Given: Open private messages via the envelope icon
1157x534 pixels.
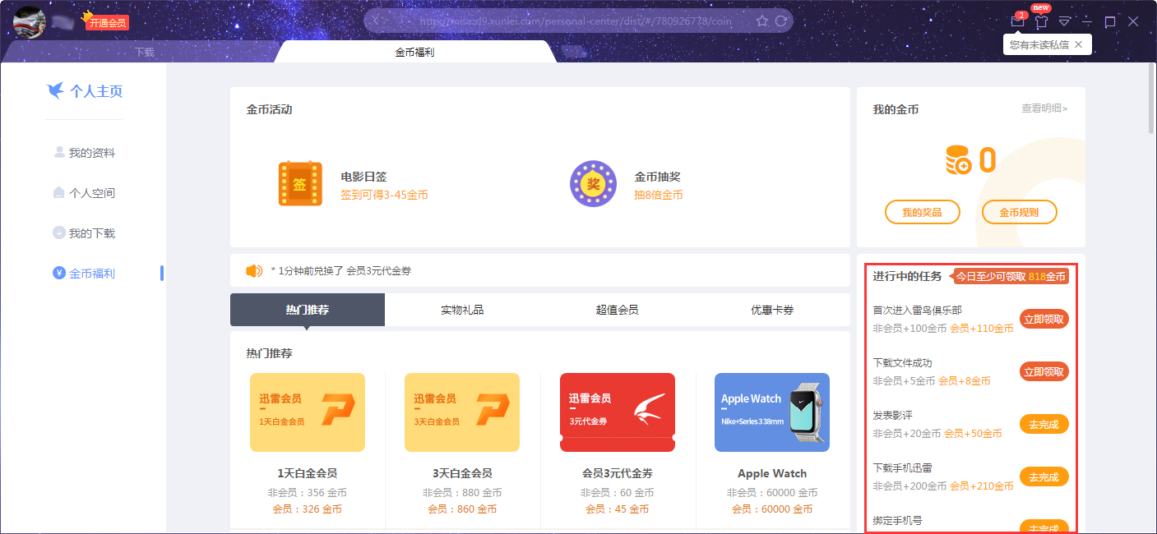Looking at the screenshot, I should coord(1016,21).
